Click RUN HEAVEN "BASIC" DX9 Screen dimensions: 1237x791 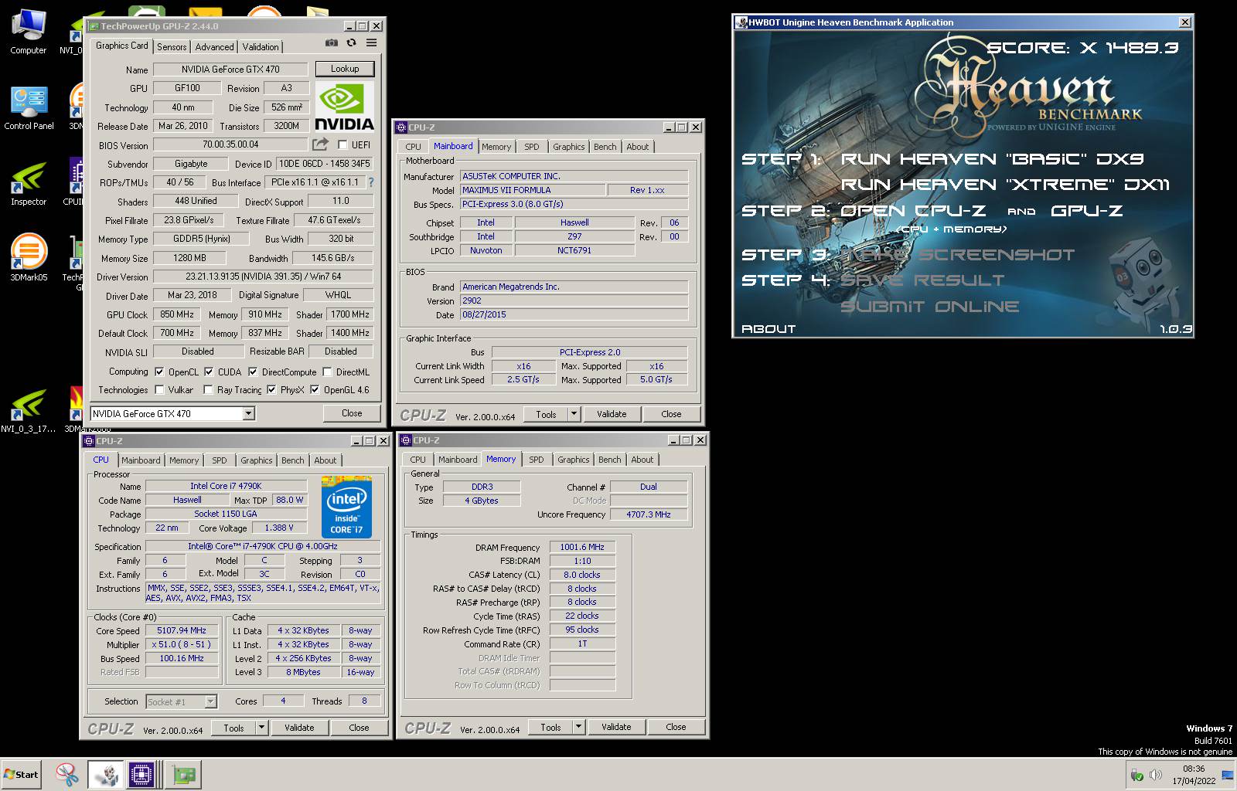tap(992, 159)
